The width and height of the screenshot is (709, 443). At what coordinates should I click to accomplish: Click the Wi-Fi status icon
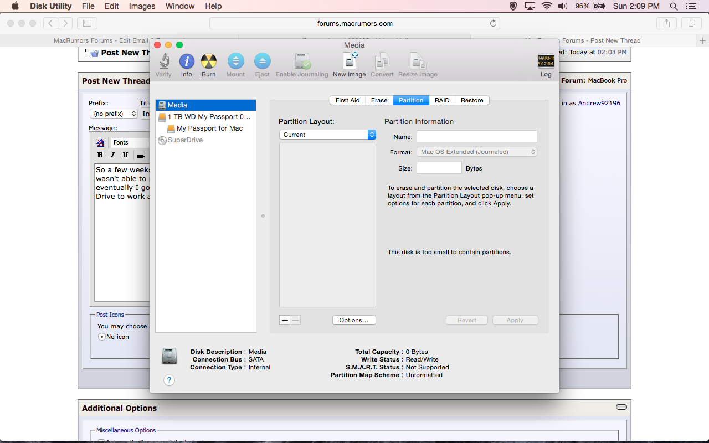point(547,6)
